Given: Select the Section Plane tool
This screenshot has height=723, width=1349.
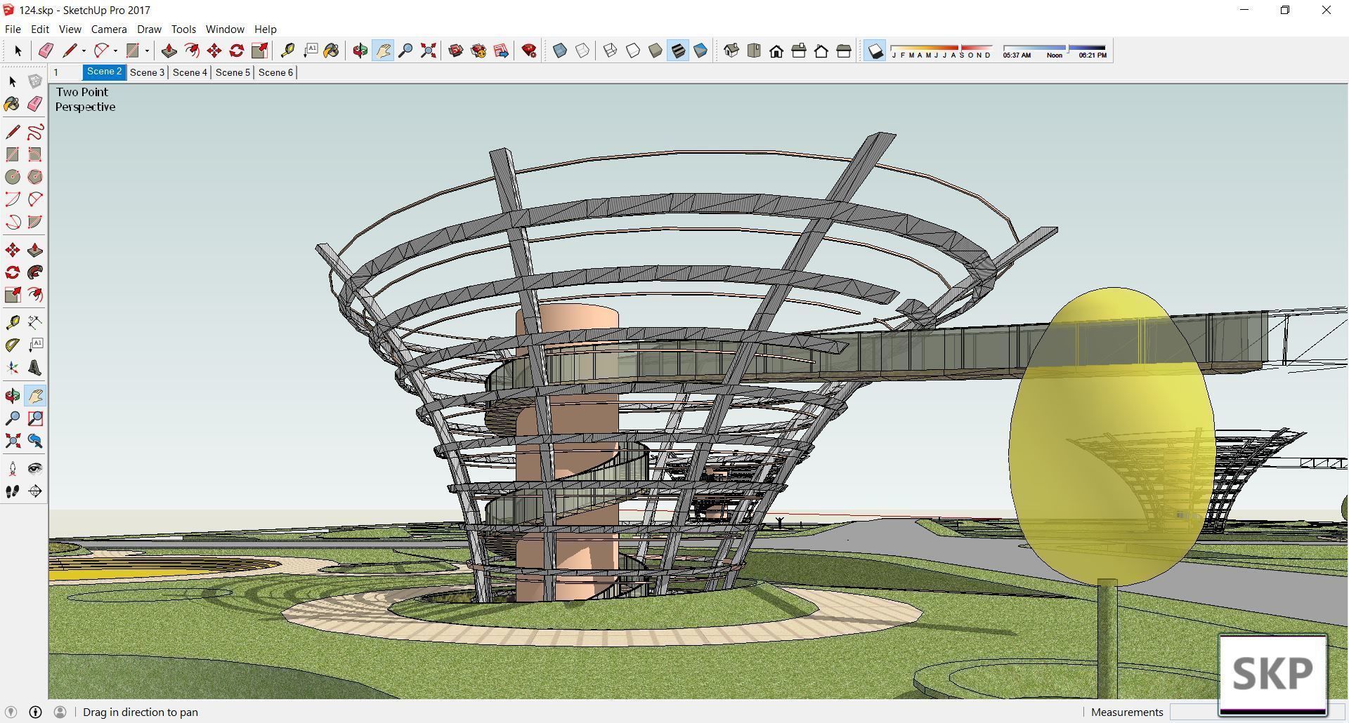Looking at the screenshot, I should pos(35,491).
